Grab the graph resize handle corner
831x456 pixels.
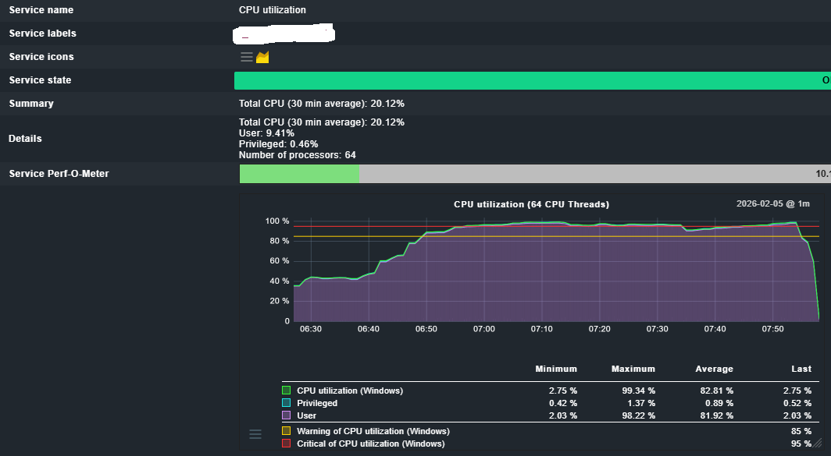click(x=817, y=443)
